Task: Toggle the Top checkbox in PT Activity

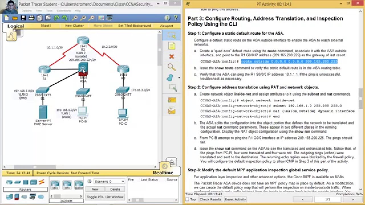Action: 187,199
